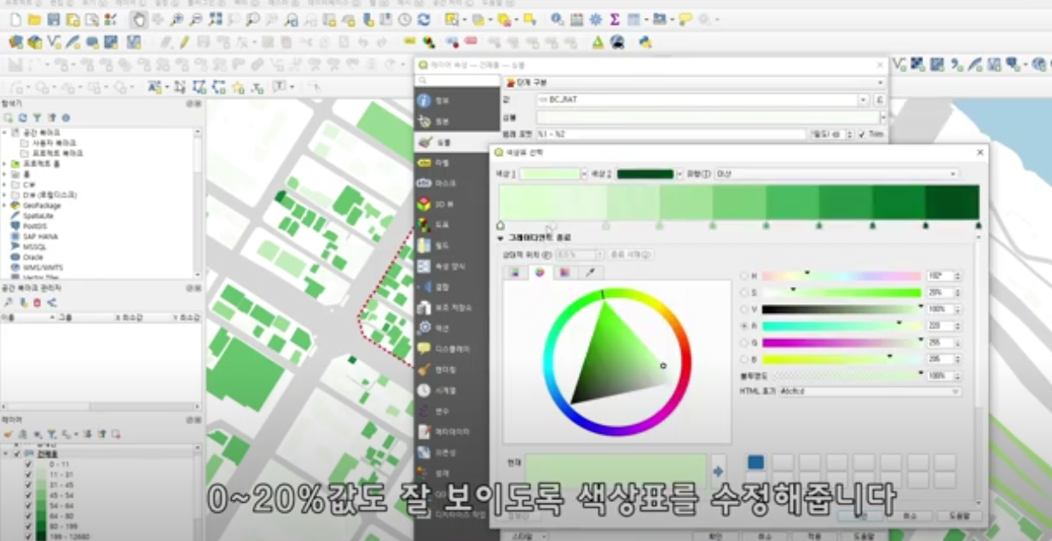
Task: Click the Color wheel tab in color selector
Action: coord(540,273)
